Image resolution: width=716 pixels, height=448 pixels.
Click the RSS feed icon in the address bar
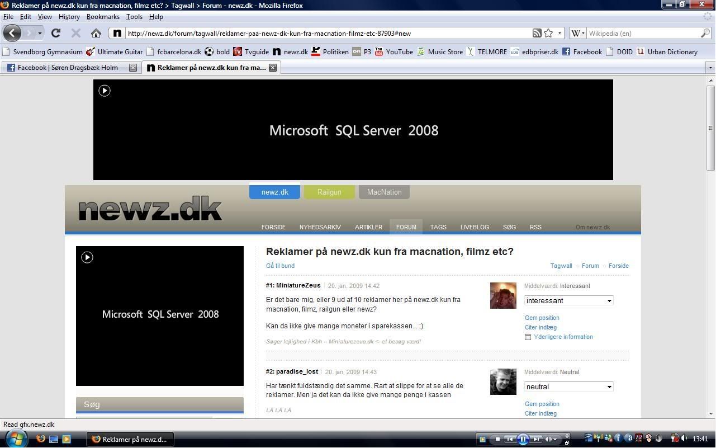537,33
